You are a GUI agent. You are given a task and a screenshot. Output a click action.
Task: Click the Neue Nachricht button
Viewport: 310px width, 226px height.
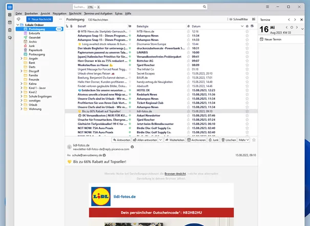coord(39,19)
